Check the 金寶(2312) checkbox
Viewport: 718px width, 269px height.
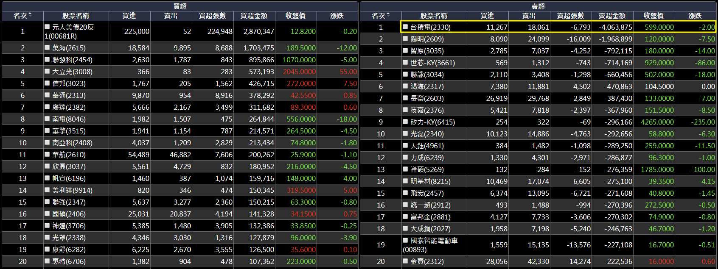(x=406, y=261)
